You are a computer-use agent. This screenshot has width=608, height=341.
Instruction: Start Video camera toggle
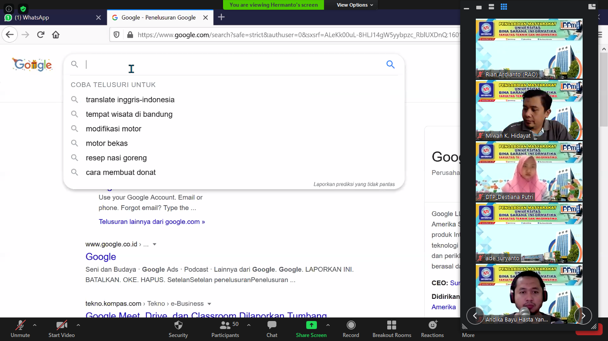(x=61, y=329)
